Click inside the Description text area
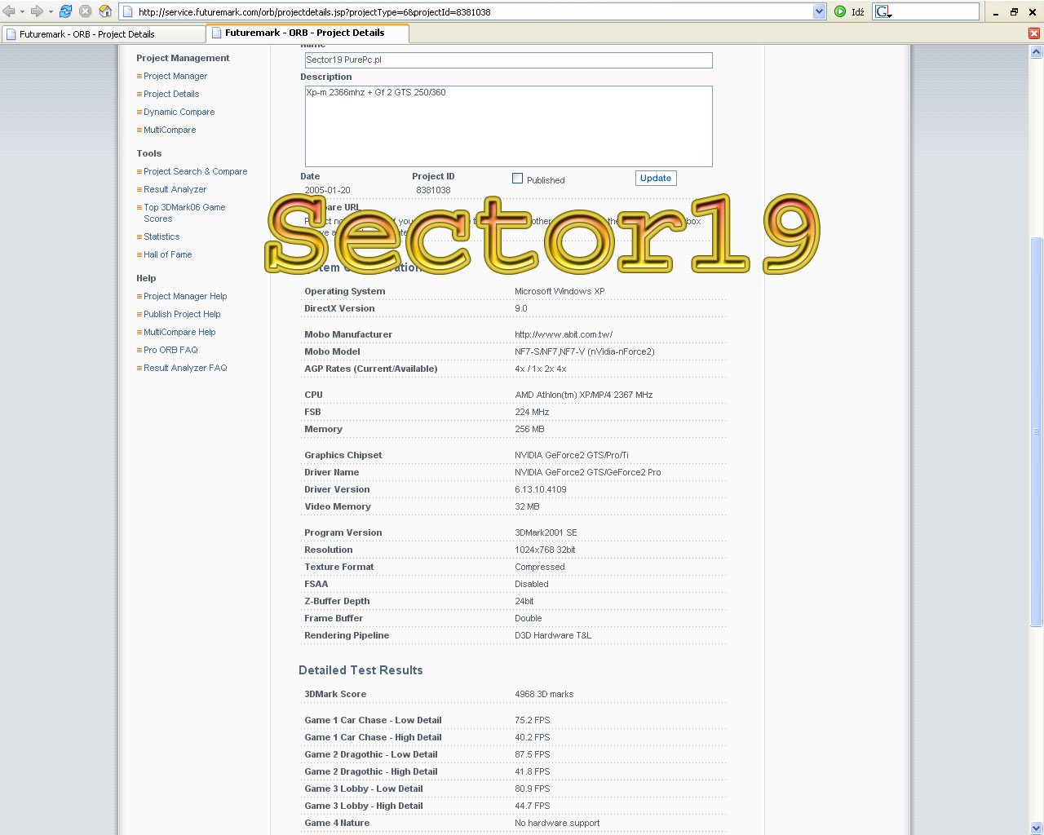The image size is (1044, 835). pos(508,126)
